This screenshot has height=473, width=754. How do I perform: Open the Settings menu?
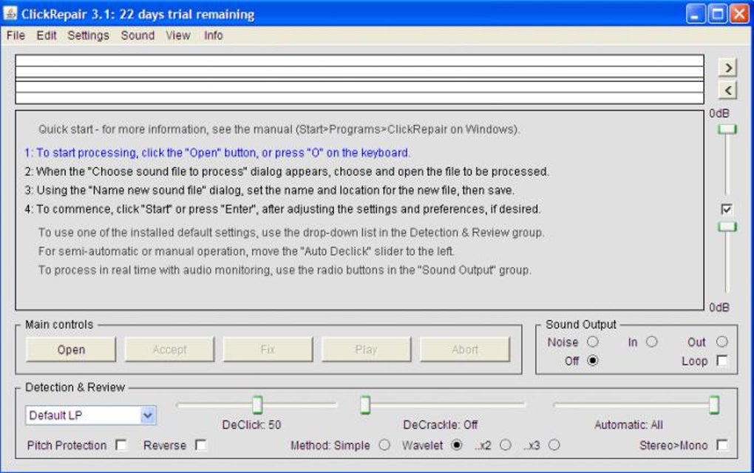88,35
